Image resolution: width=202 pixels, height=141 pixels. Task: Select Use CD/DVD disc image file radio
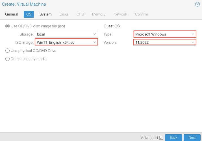[8, 26]
